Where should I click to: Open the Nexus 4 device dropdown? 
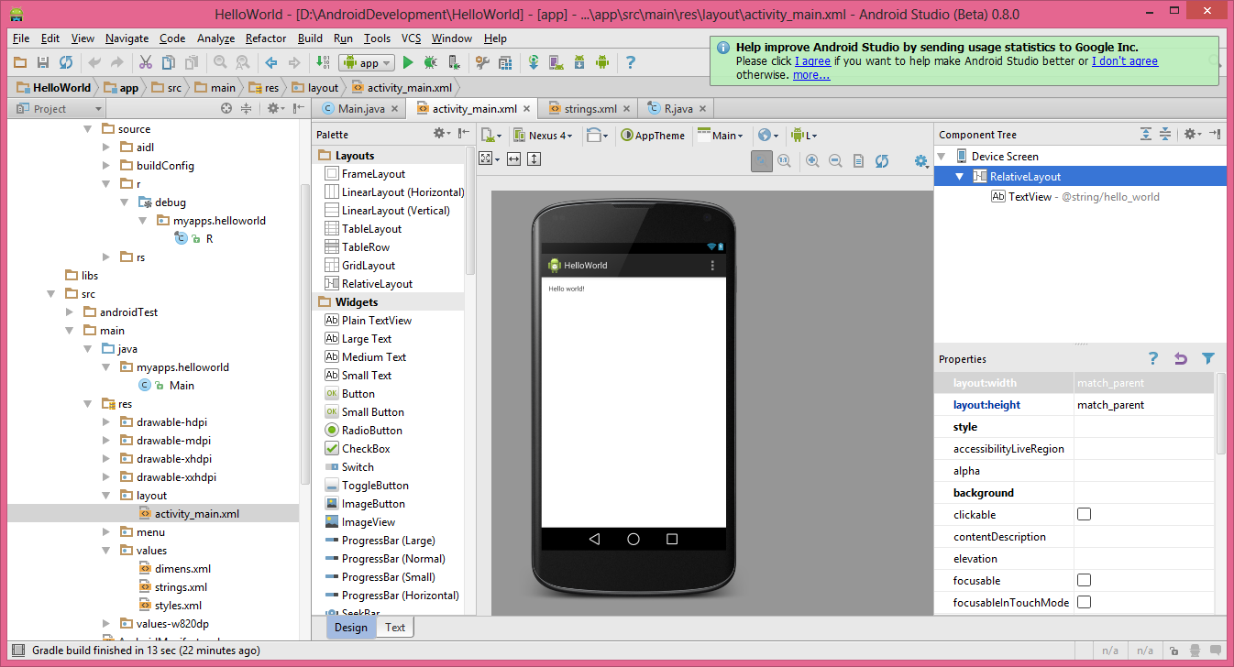[x=544, y=135]
